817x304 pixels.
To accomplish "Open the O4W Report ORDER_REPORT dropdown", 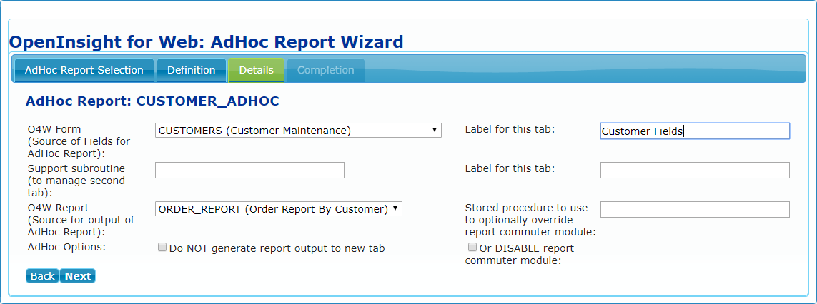I will pos(279,209).
